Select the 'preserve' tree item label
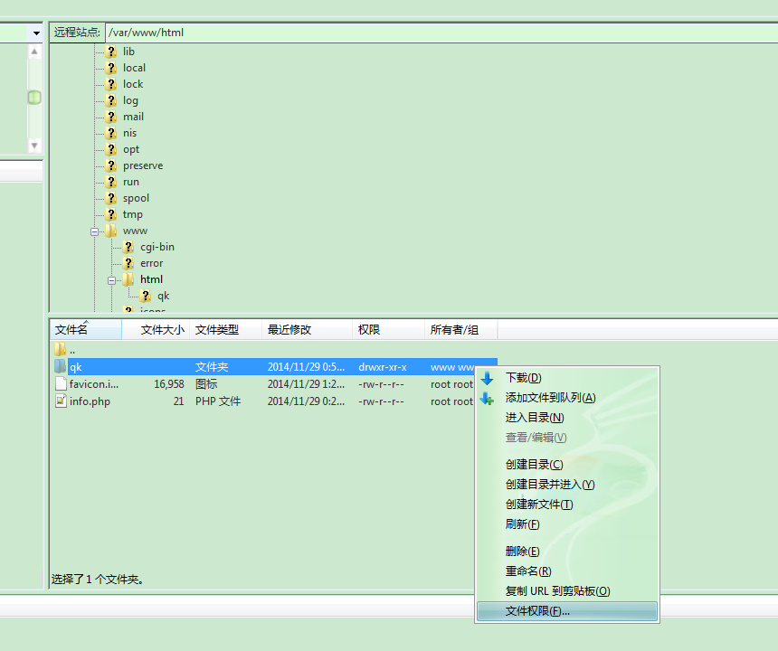Image resolution: width=778 pixels, height=651 pixels. pyautogui.click(x=143, y=165)
